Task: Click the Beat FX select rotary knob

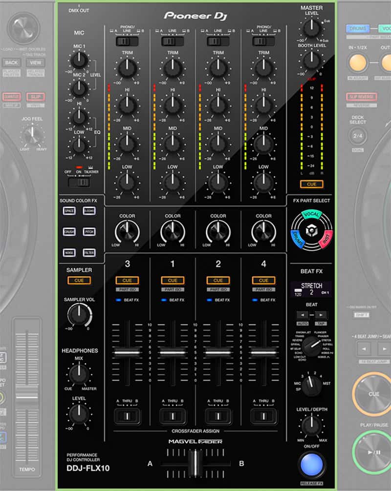Action: coord(312,347)
